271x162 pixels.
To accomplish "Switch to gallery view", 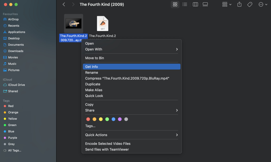I will (x=205, y=4).
